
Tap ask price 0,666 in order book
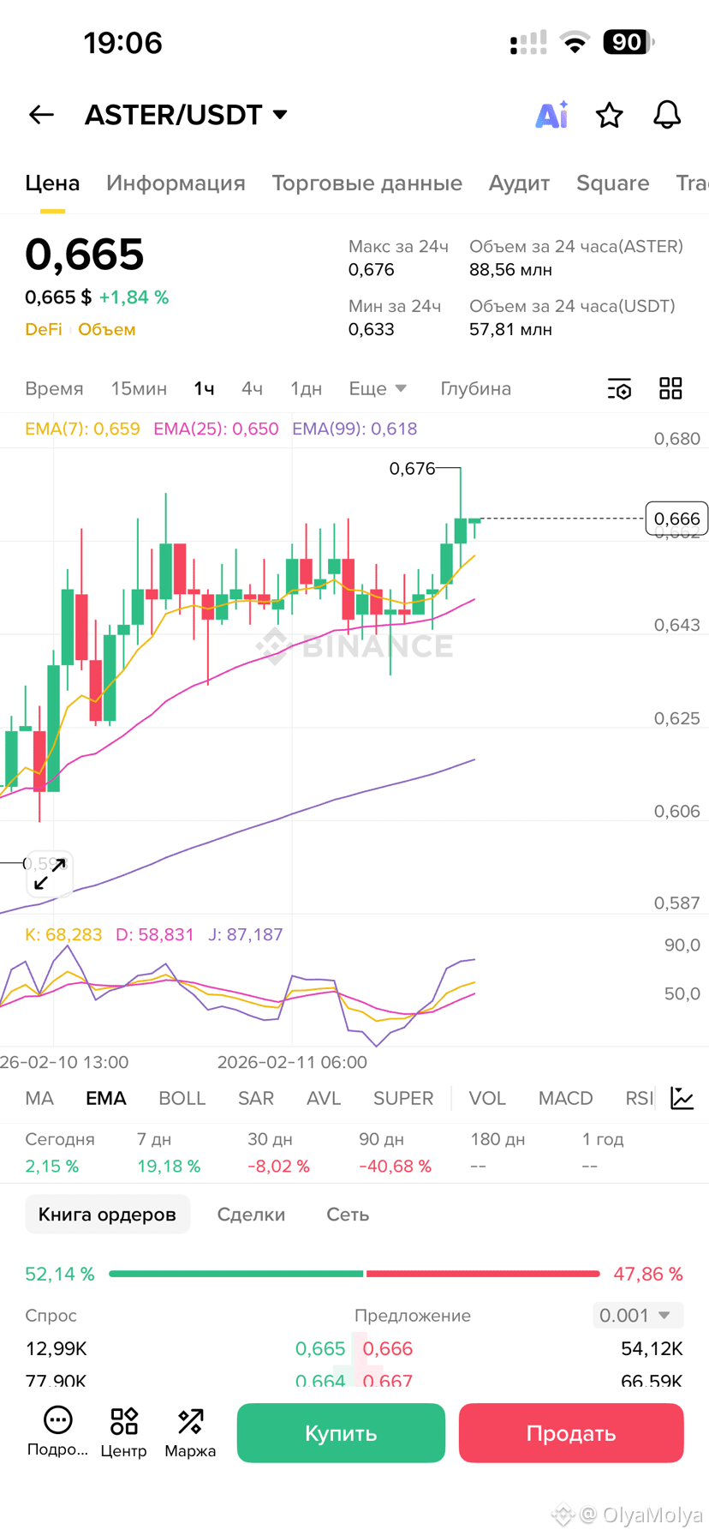(x=388, y=1348)
